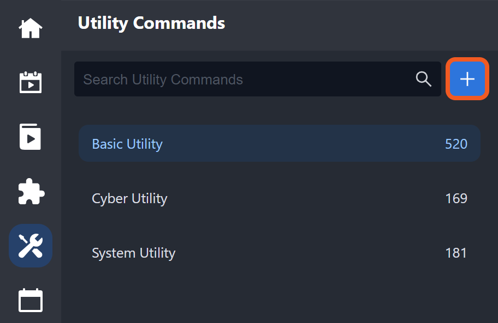Image resolution: width=498 pixels, height=323 pixels.
Task: Open the calendar play schedule icon
Action: (31, 82)
